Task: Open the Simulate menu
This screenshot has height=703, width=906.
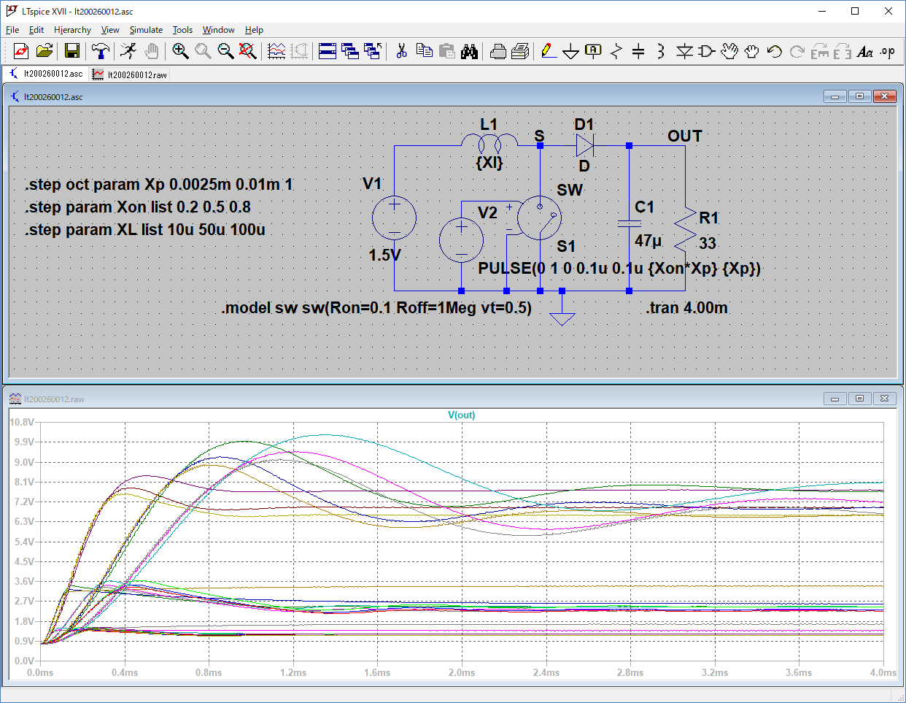Action: pyautogui.click(x=146, y=30)
